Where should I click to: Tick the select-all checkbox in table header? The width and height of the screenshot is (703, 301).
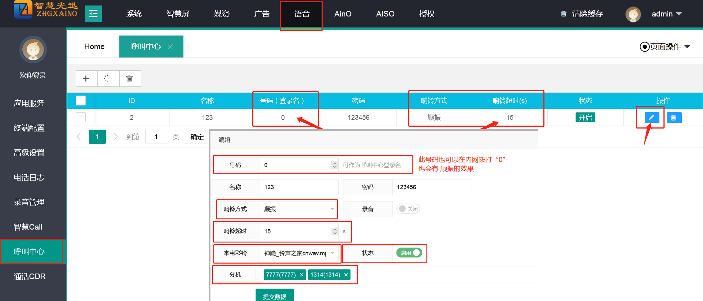(x=81, y=100)
